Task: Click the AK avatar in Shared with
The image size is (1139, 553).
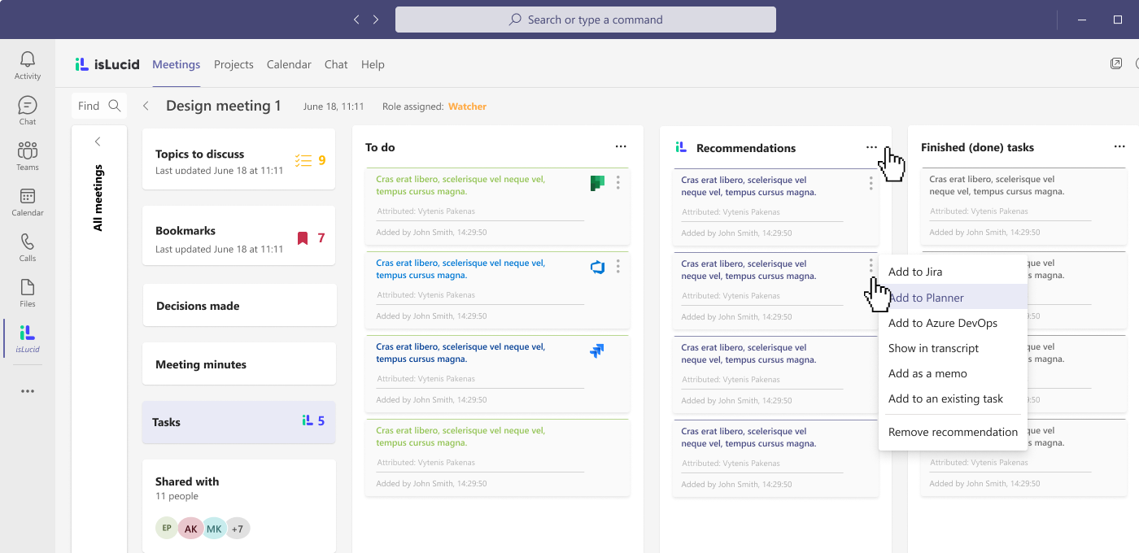Action: point(190,528)
